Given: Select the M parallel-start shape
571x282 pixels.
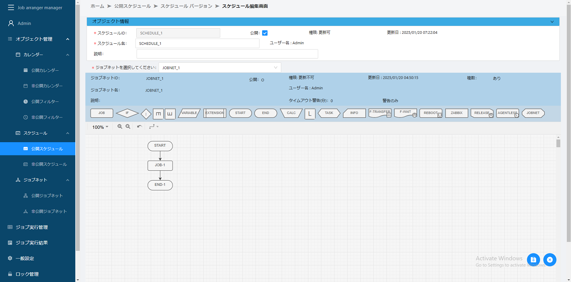Looking at the screenshot, I should point(158,114).
